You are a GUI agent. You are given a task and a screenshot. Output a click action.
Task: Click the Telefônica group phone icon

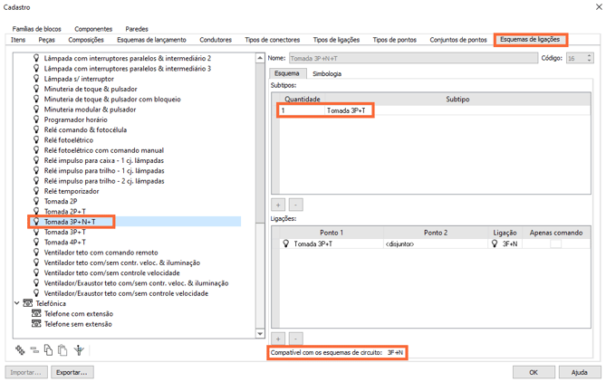(x=27, y=304)
